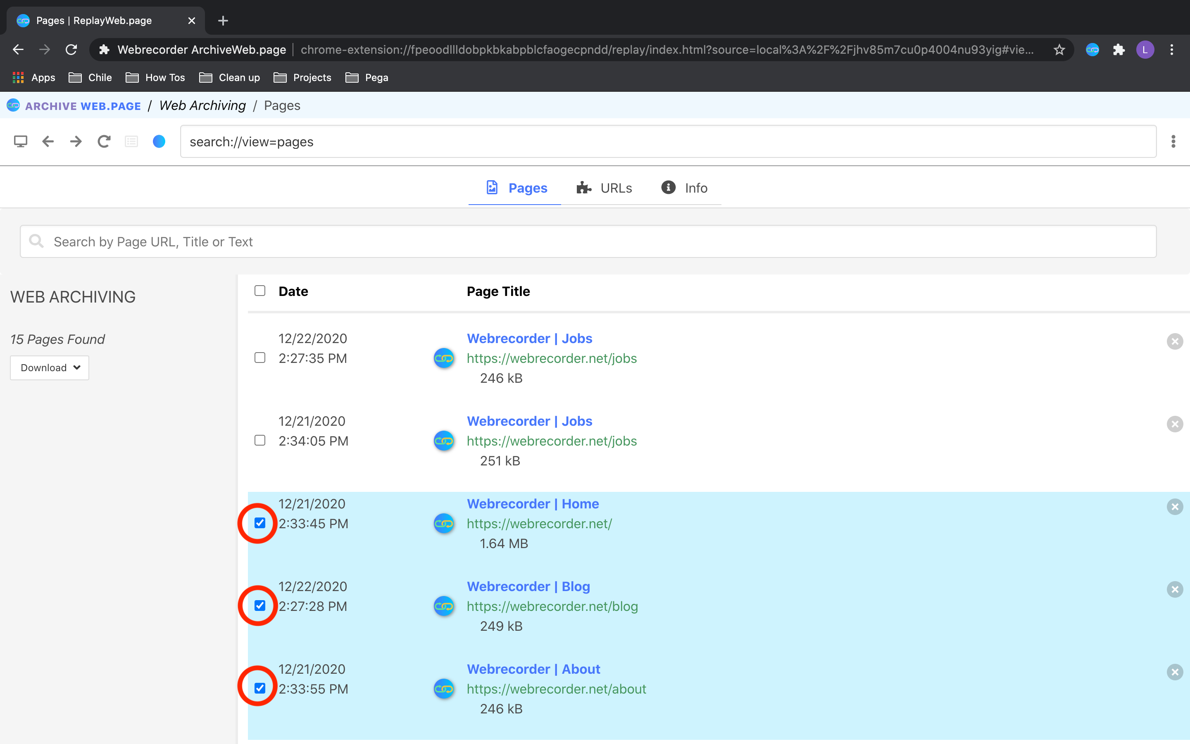Delete the Webrecorder | Blog page entry
This screenshot has width=1190, height=744.
1175,589
